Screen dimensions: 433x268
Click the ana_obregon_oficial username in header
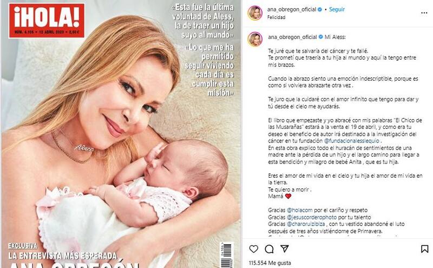291,9
